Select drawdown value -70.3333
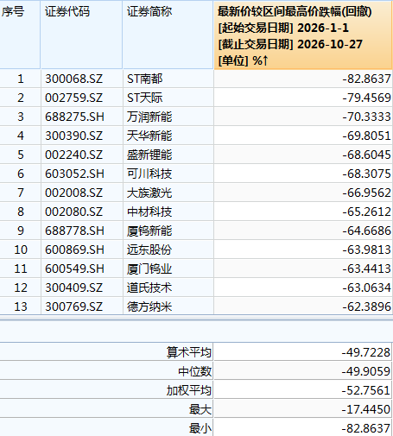This screenshot has height=436, width=393. [366, 117]
